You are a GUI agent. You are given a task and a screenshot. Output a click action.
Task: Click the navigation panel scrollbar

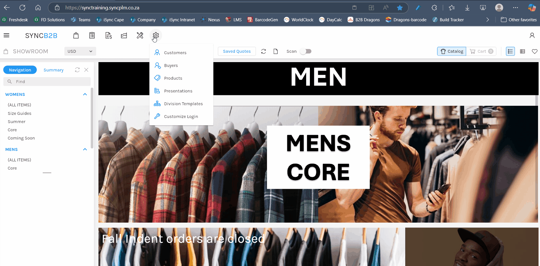(x=92, y=118)
